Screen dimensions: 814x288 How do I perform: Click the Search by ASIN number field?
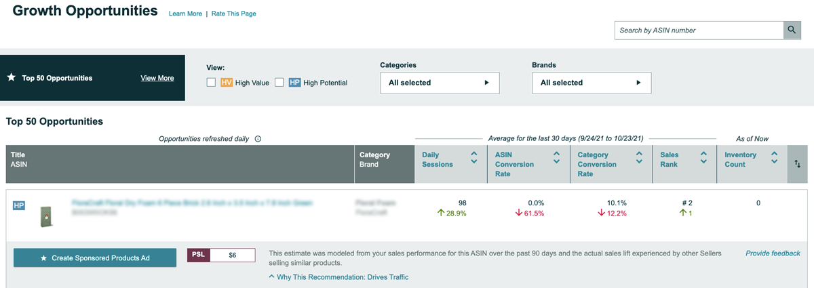coord(699,30)
